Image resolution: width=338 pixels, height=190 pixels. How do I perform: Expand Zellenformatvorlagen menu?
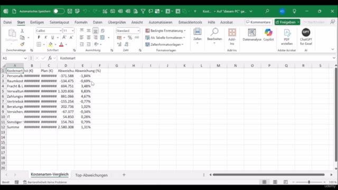164,44
